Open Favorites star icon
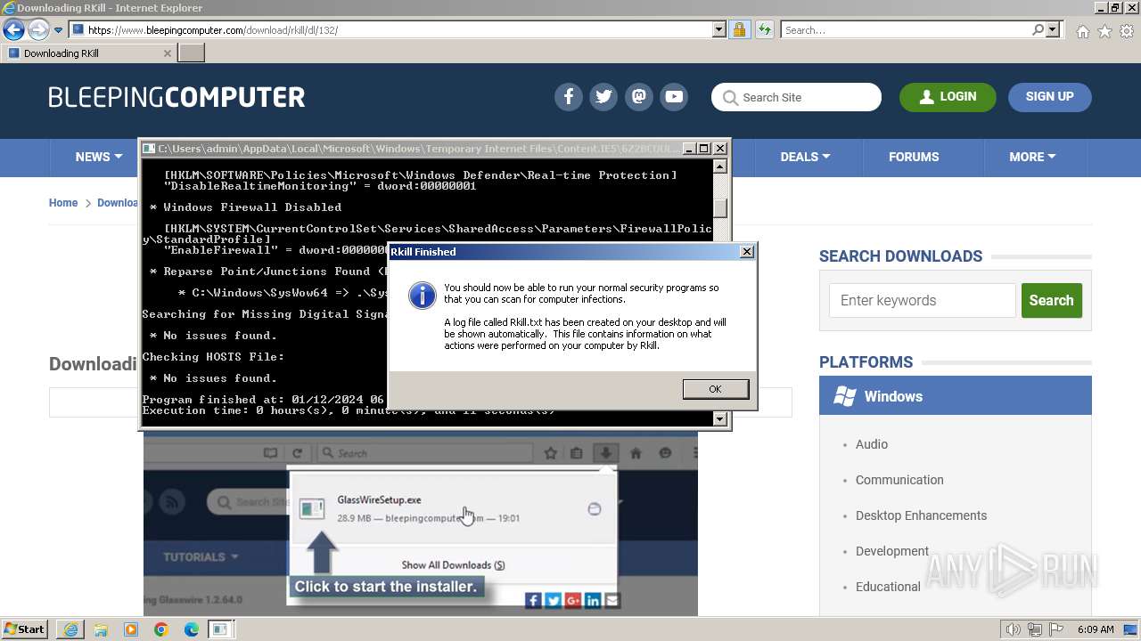This screenshot has width=1141, height=641. (x=1104, y=31)
